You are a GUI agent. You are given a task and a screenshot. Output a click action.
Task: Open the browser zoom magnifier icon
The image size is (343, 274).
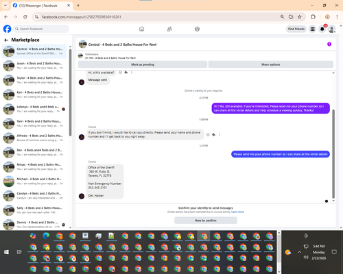282,17
